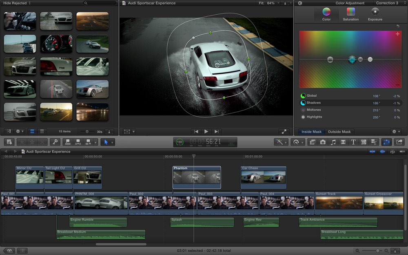Open the Hide Rejected filter dropdown
The width and height of the screenshot is (408, 255).
tap(17, 3)
